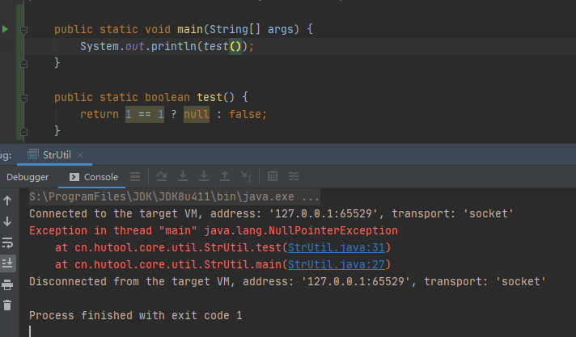
Task: Expand the folded java.exe command line
Action: point(310,196)
